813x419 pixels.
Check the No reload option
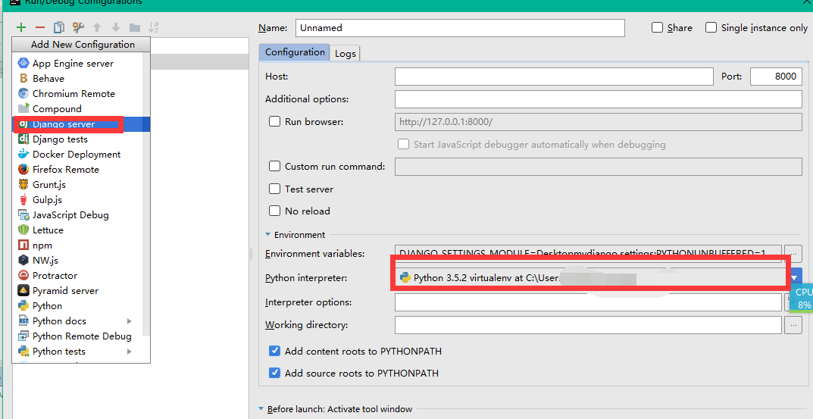(274, 211)
